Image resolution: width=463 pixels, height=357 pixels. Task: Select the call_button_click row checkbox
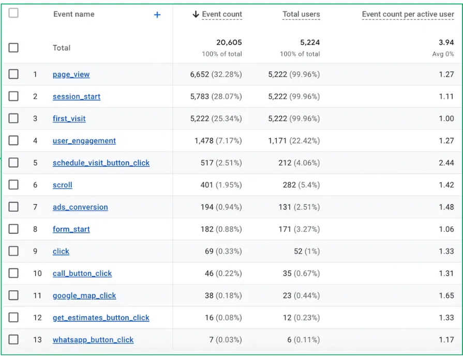(x=13, y=273)
